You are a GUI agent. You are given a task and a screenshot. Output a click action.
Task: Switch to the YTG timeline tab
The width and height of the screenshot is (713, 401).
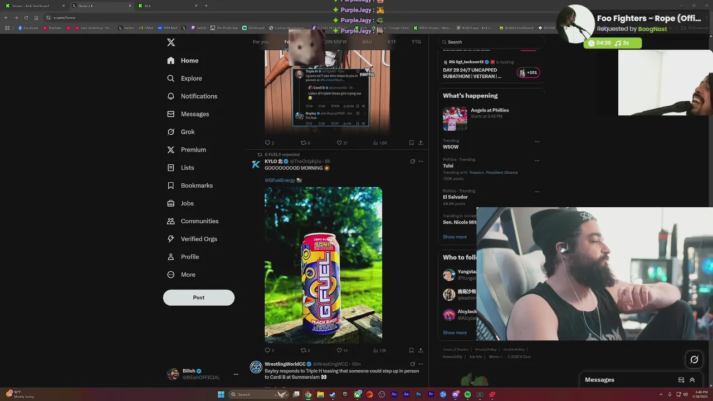tap(416, 42)
